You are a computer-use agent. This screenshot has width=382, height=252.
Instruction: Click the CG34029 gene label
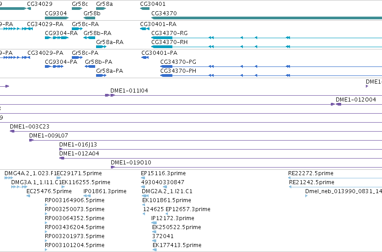(x=40, y=4)
